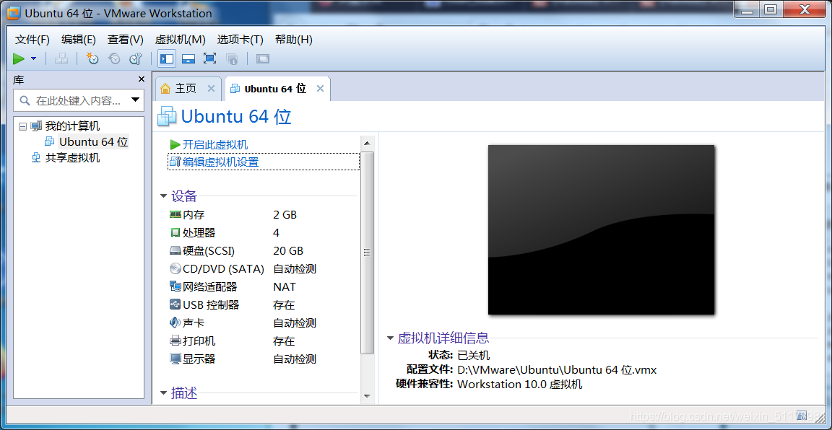Click the Unity mode toolbar icon
832x430 pixels.
pos(232,58)
